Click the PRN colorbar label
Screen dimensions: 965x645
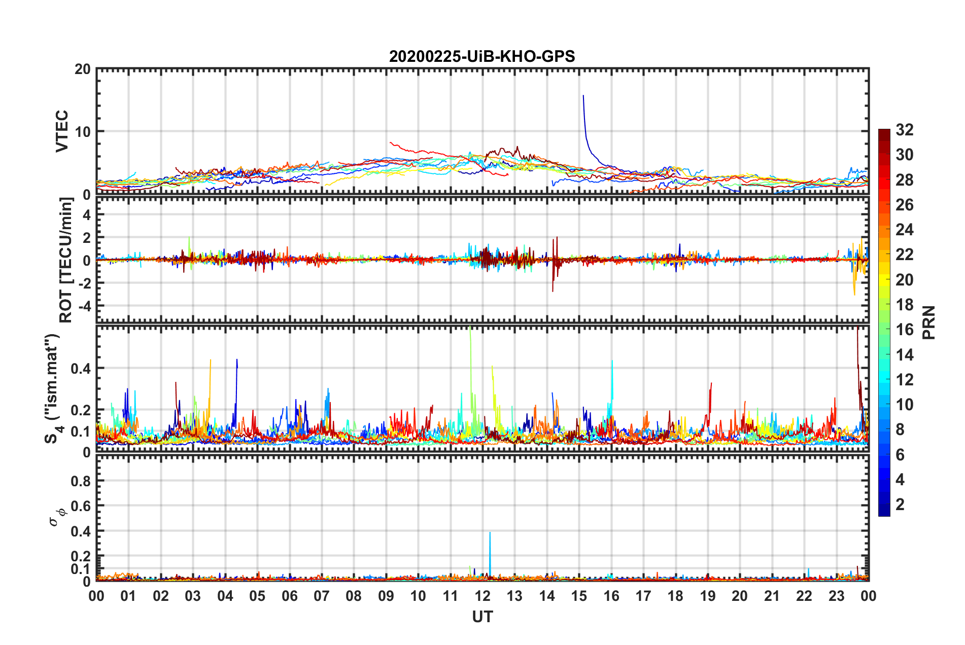coord(929,322)
